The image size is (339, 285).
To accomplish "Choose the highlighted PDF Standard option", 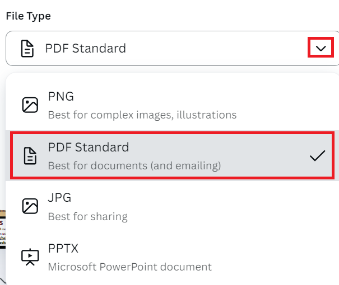I will click(x=173, y=155).
